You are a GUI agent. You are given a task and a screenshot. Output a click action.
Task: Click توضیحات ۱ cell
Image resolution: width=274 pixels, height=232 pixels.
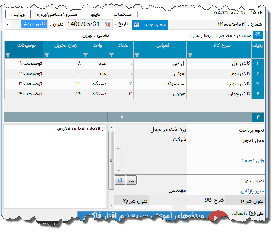pyautogui.click(x=24, y=64)
